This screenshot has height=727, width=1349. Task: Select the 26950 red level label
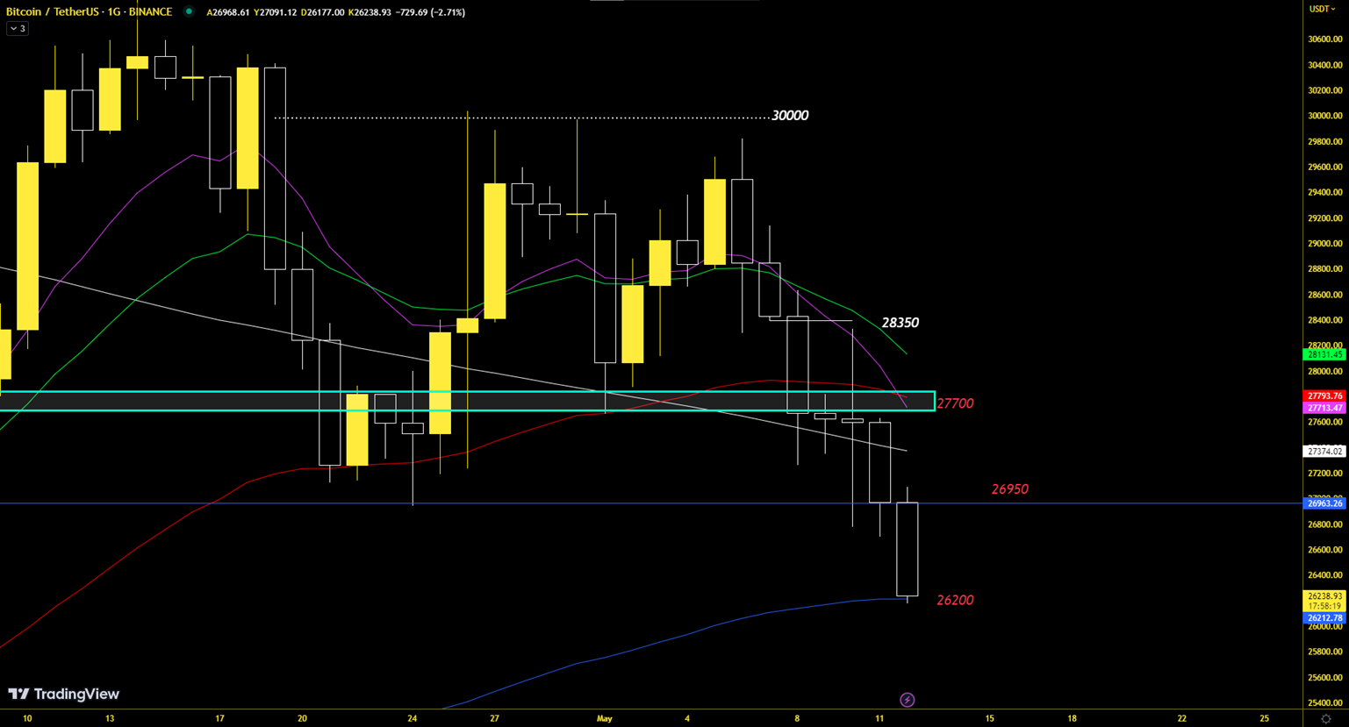click(x=1009, y=489)
